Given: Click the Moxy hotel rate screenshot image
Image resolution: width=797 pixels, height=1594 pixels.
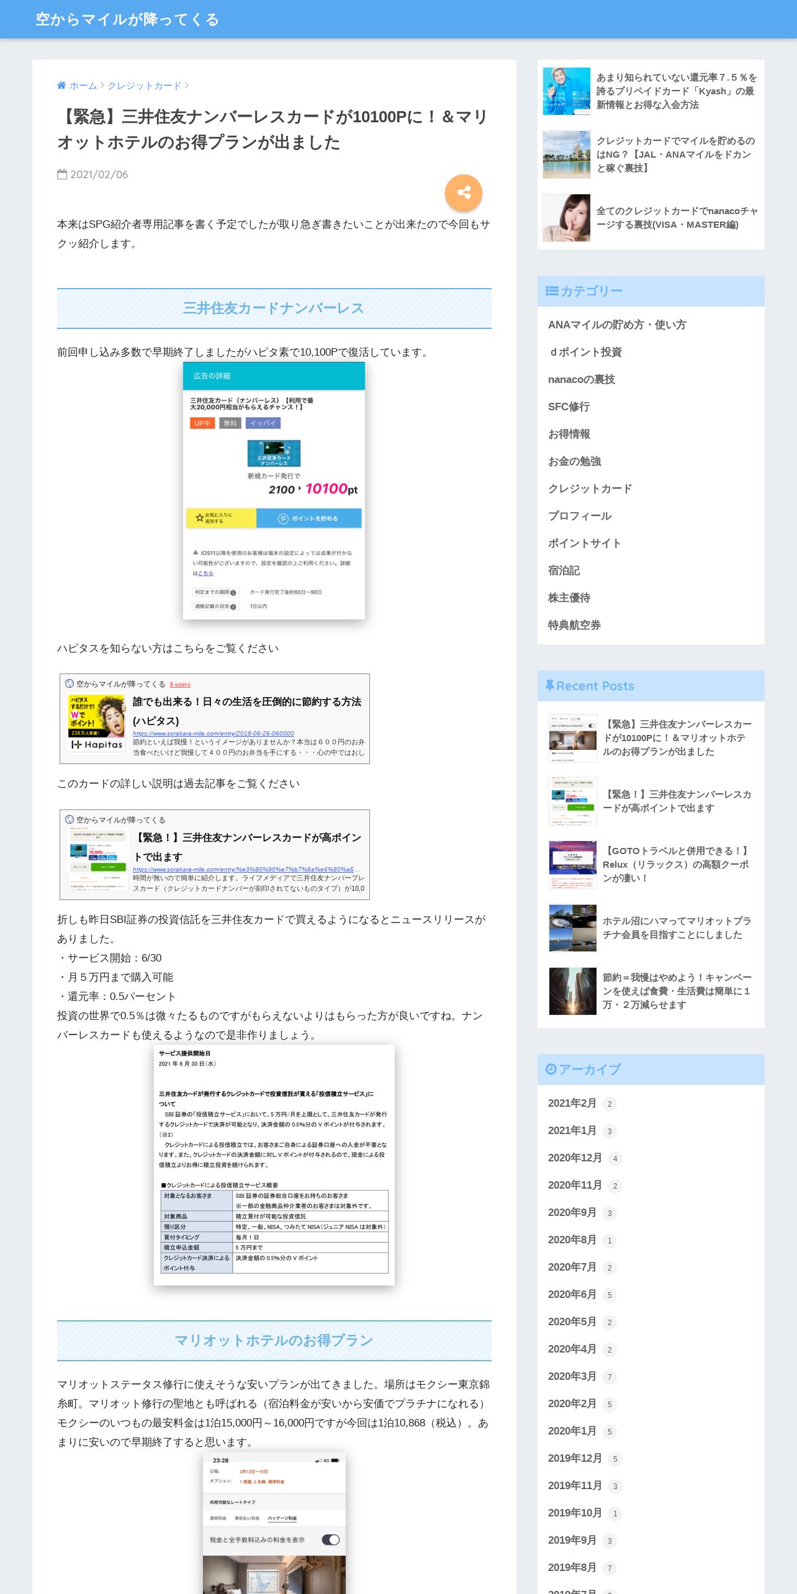Looking at the screenshot, I should point(274,1523).
